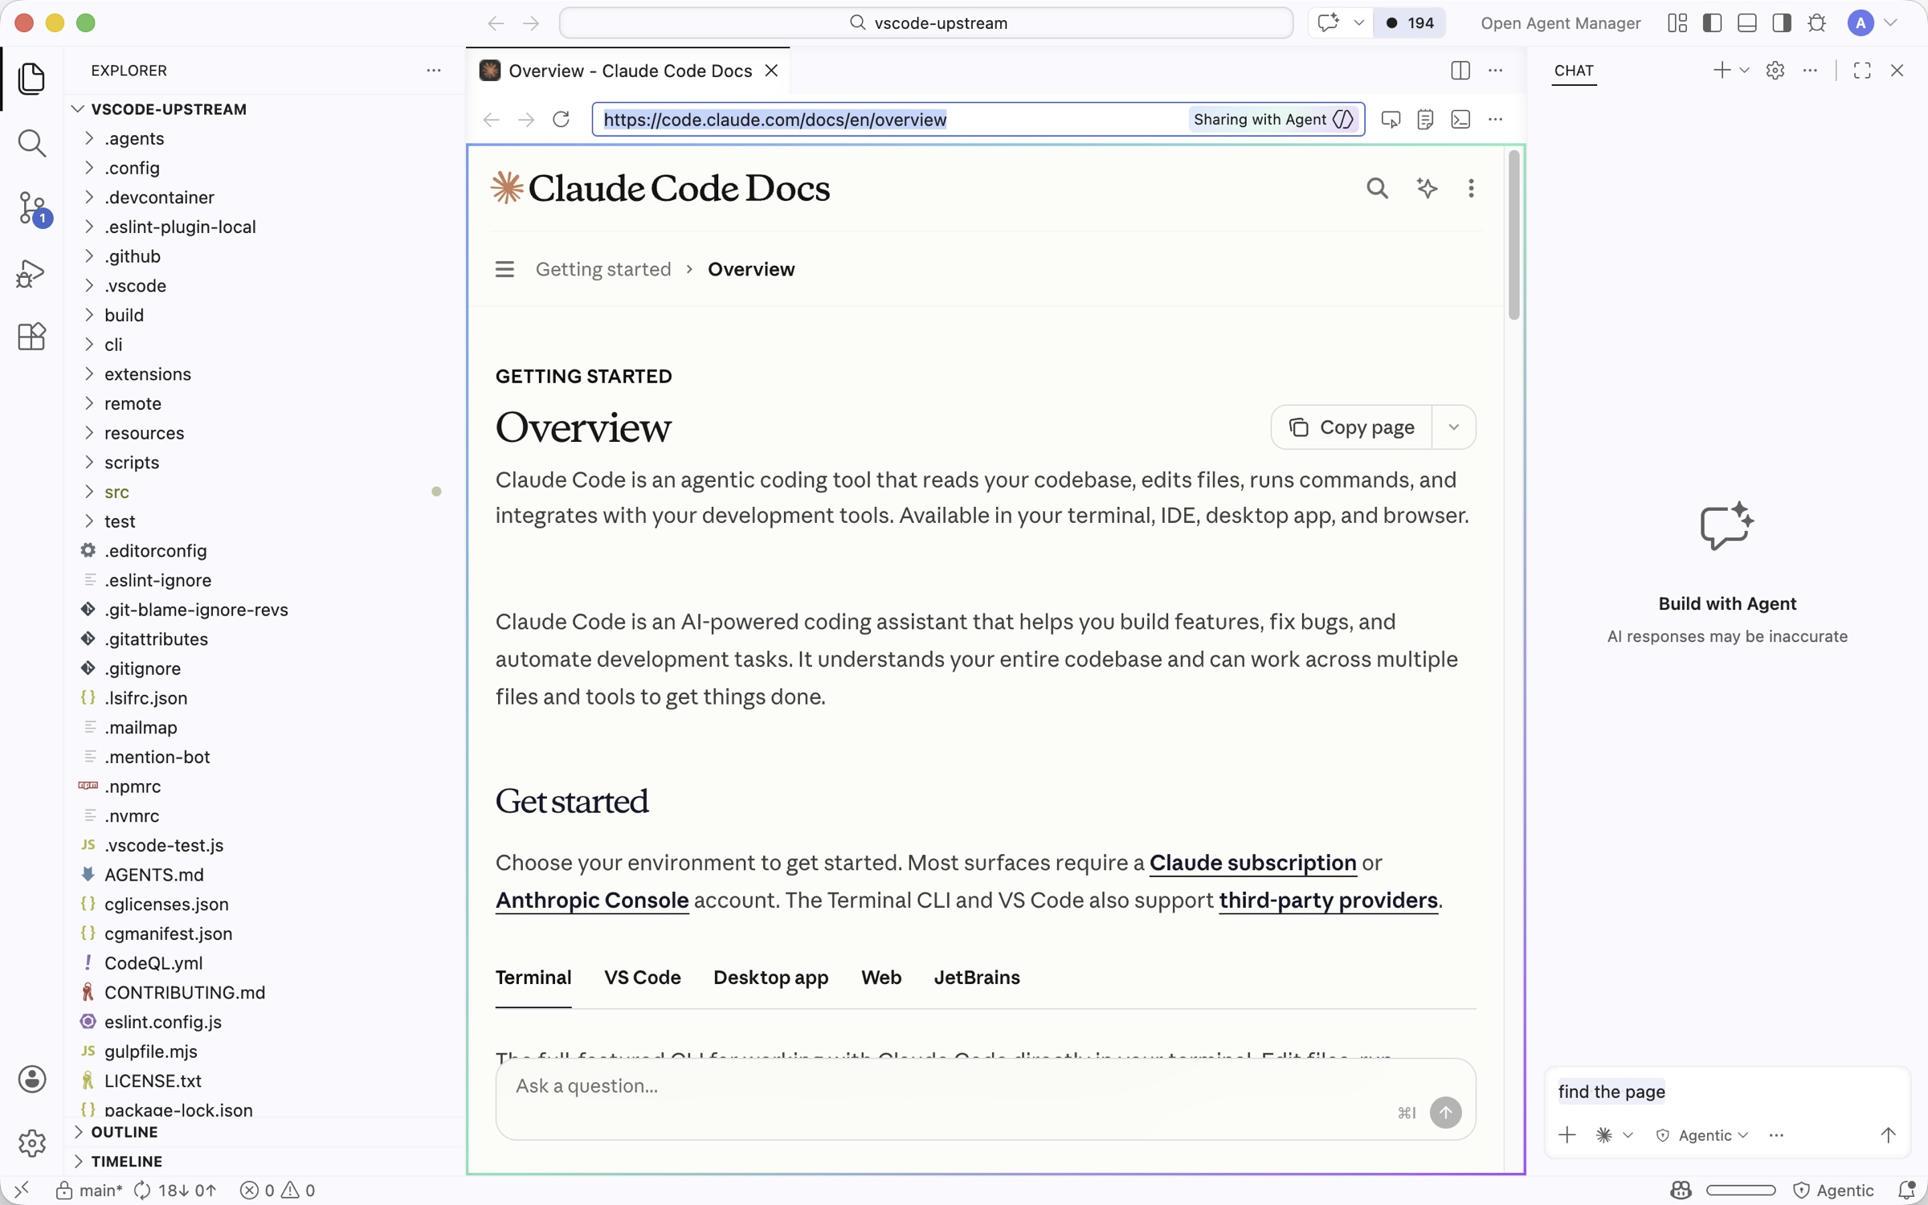Open the Extensions view
This screenshot has height=1205, width=1928.
[31, 337]
